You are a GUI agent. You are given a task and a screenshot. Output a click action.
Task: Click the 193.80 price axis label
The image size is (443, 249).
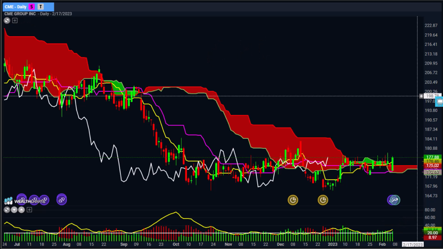(431, 111)
